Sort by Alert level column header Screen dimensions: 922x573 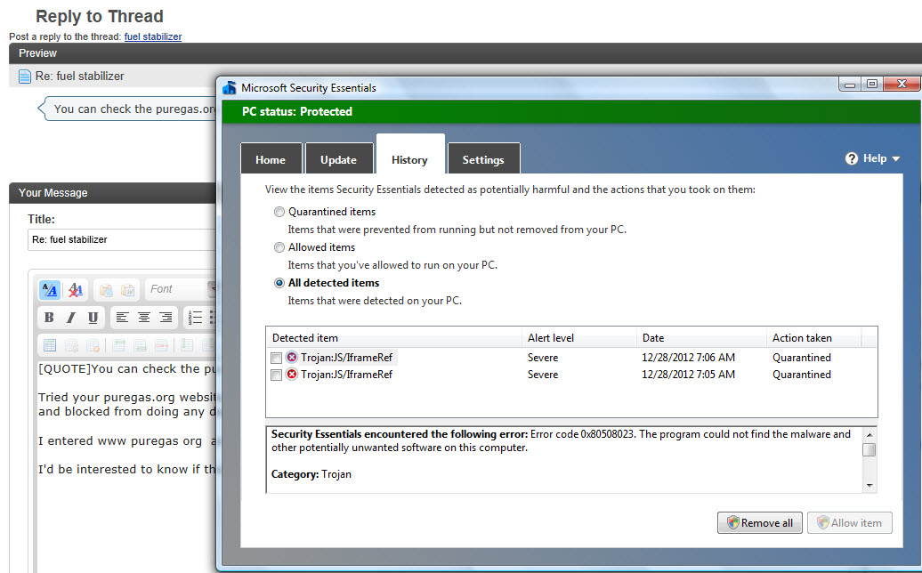pos(578,338)
